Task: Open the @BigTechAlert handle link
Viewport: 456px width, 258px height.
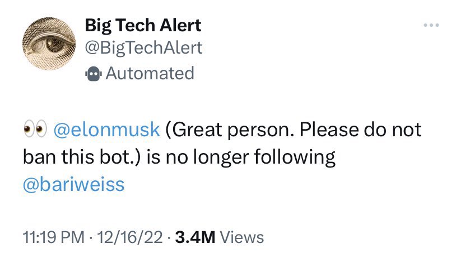Action: pyautogui.click(x=143, y=48)
